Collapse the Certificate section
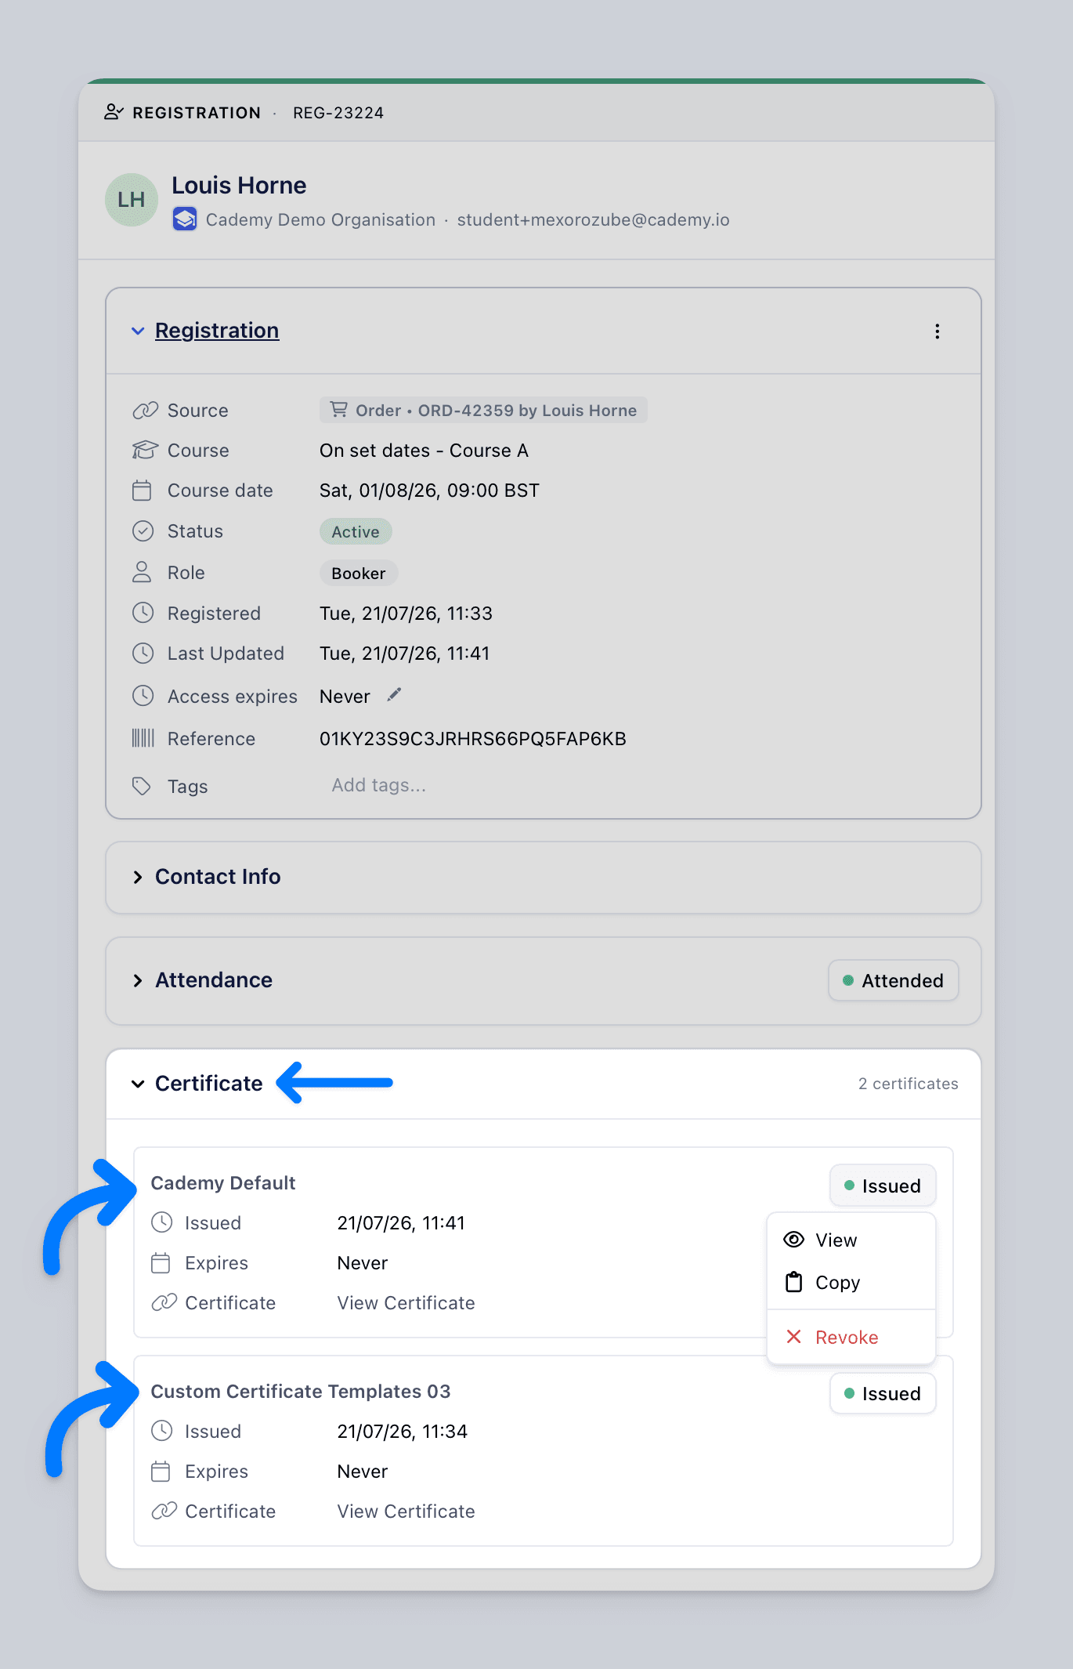 pyautogui.click(x=138, y=1084)
